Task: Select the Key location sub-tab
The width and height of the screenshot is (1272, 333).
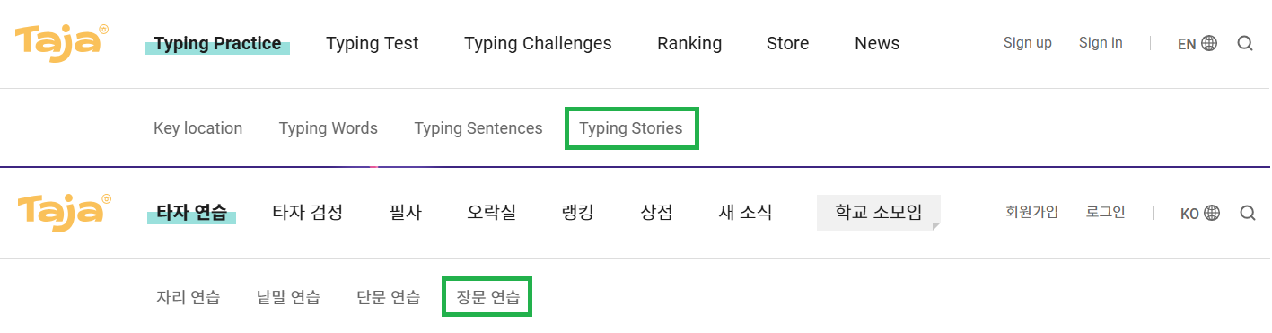Action: [x=198, y=128]
